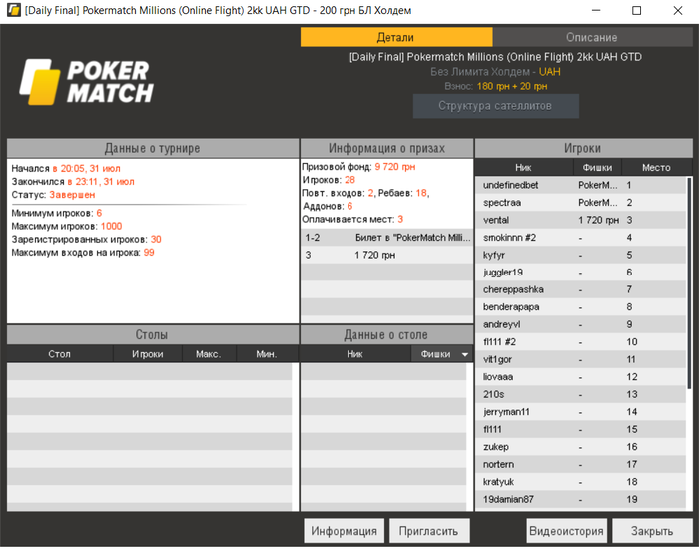Click the Игроки column header in Столы
699x551 pixels.
click(148, 354)
